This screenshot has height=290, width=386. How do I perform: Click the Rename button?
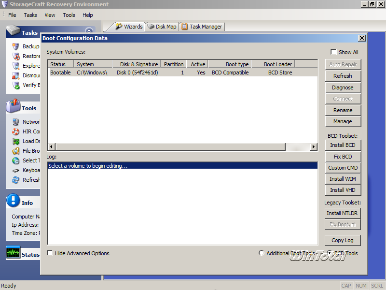pos(343,110)
